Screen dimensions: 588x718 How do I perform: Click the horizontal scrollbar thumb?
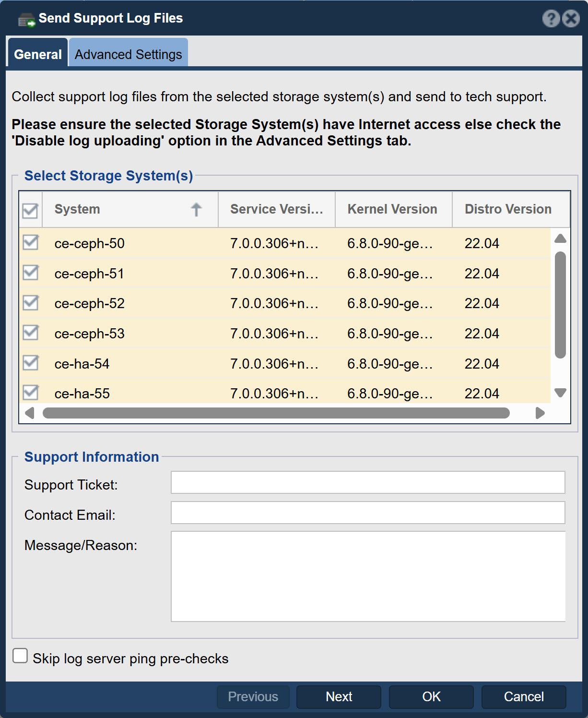(x=276, y=413)
